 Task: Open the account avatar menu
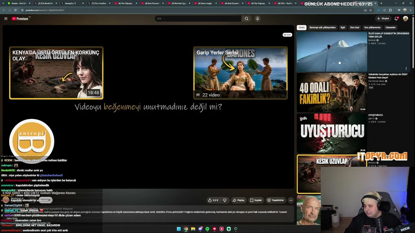pyautogui.click(x=405, y=18)
